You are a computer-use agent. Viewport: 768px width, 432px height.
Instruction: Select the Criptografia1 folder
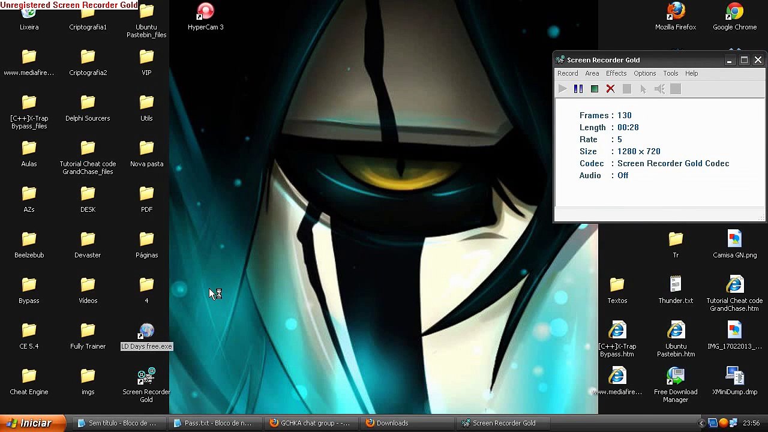coord(88,18)
